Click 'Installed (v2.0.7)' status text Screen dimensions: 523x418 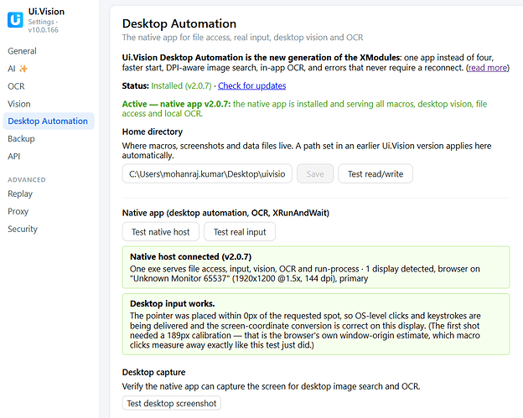click(181, 85)
